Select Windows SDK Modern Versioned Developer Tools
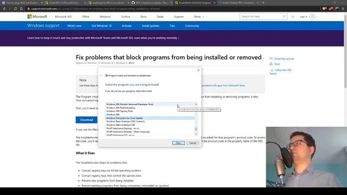 pos(150,105)
